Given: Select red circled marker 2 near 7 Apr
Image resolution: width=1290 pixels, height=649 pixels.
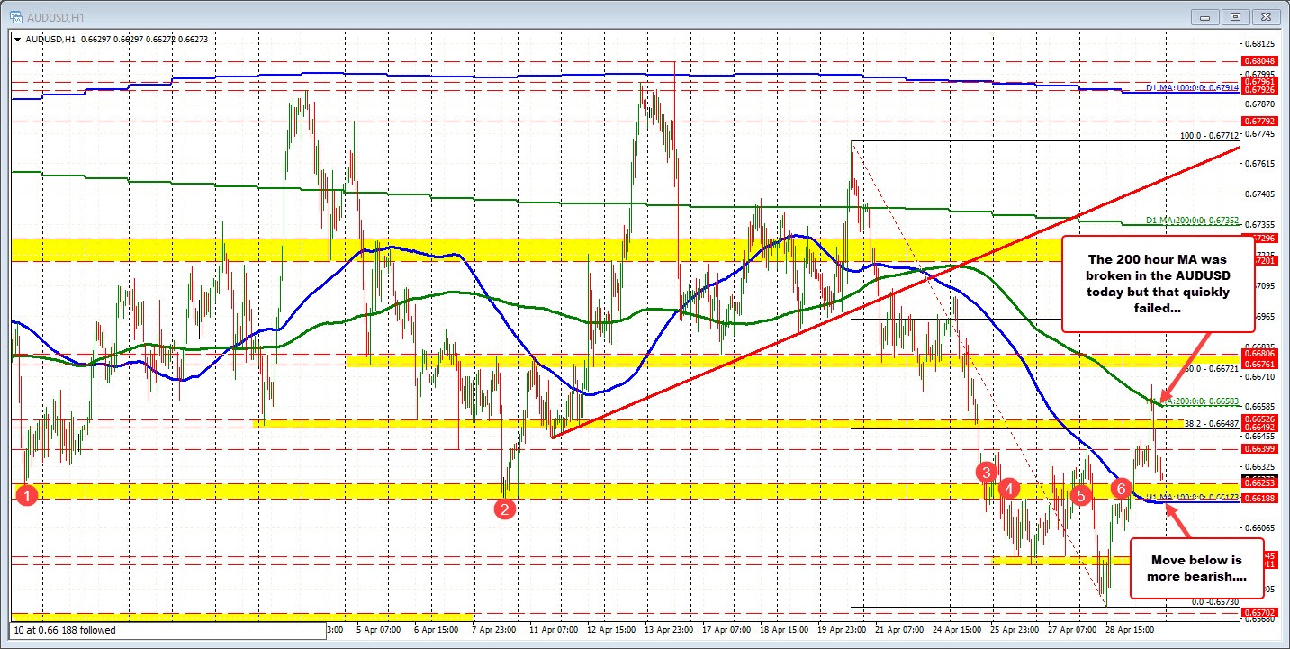Looking at the screenshot, I should coord(505,509).
